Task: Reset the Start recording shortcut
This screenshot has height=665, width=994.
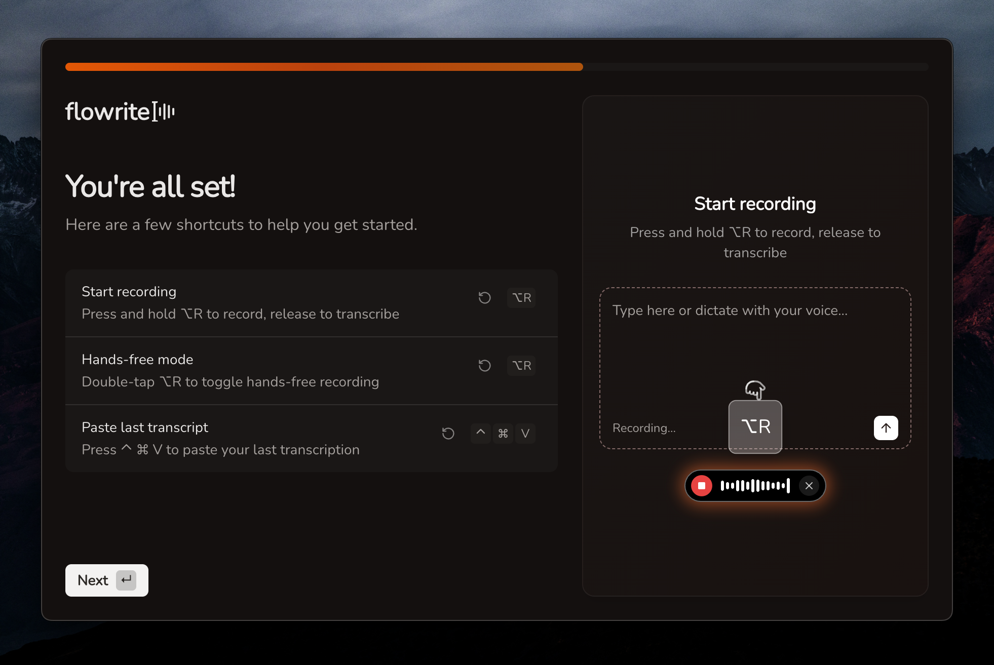Action: pos(484,298)
